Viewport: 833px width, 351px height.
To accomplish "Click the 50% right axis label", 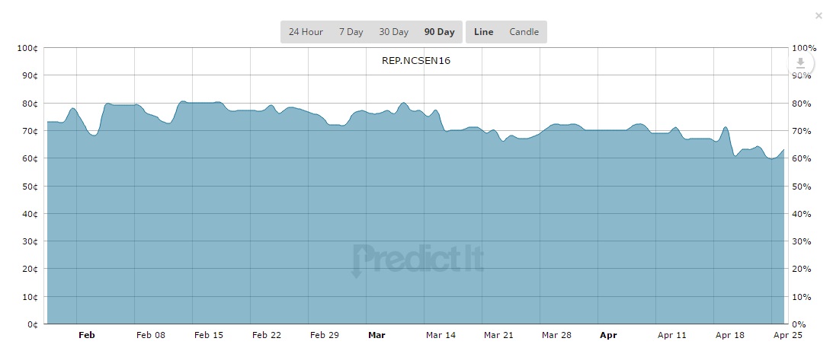I will point(803,186).
